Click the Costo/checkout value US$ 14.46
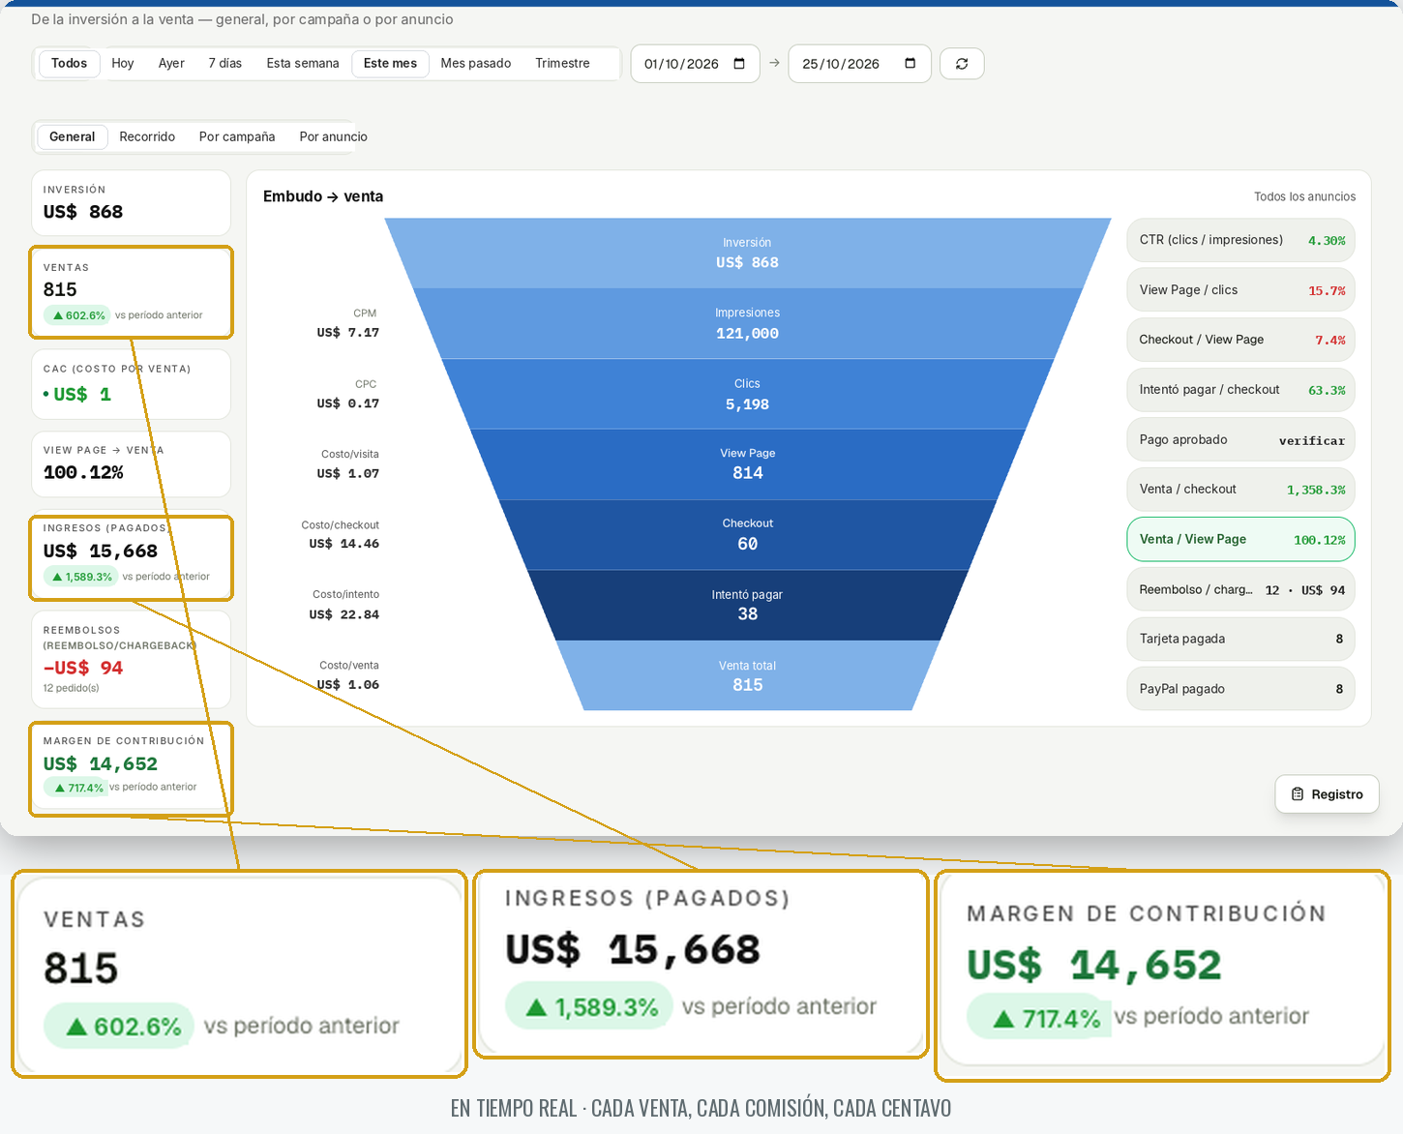This screenshot has width=1403, height=1134. point(343,544)
